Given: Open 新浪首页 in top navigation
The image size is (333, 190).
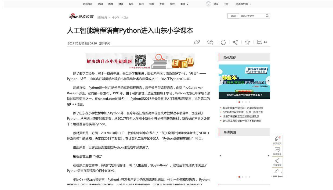Looking at the screenshot, I should click(x=88, y=4).
